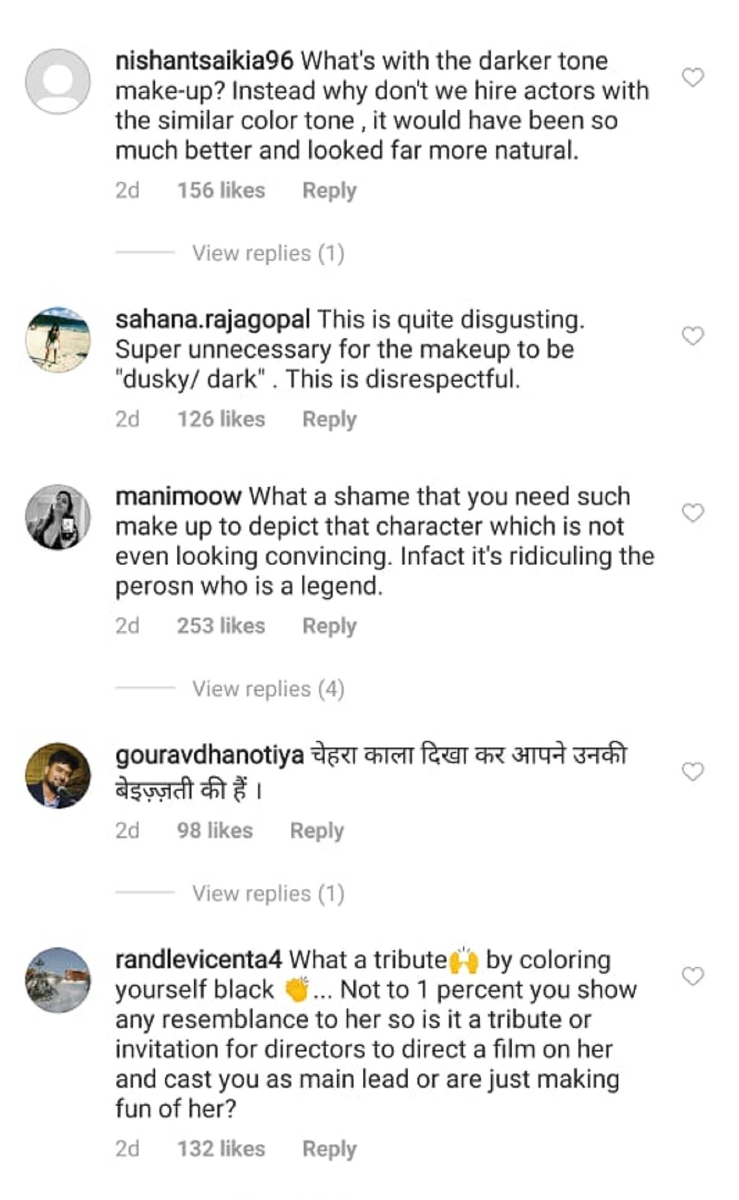Like manimoow's comment using heart icon
The width and height of the screenshot is (739, 1200).
coord(693,513)
